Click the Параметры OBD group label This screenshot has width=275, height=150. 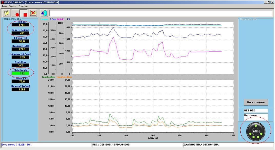248,19
